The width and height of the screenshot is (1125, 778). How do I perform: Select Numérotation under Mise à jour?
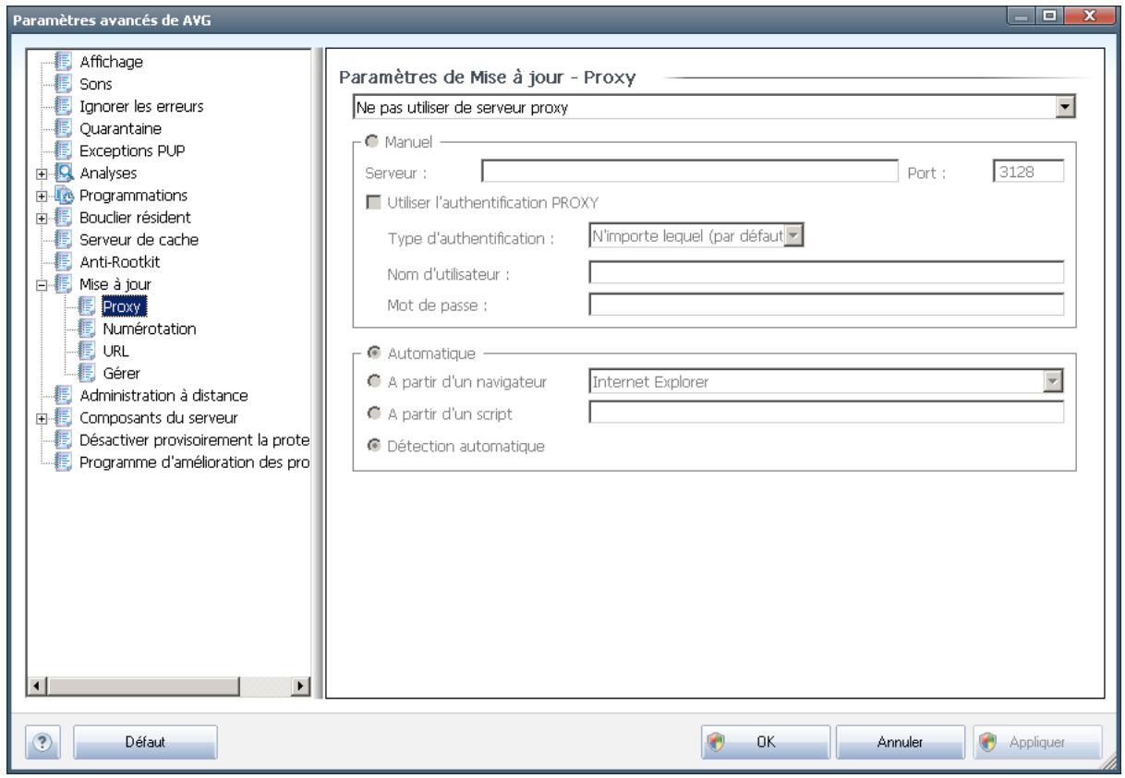(150, 328)
